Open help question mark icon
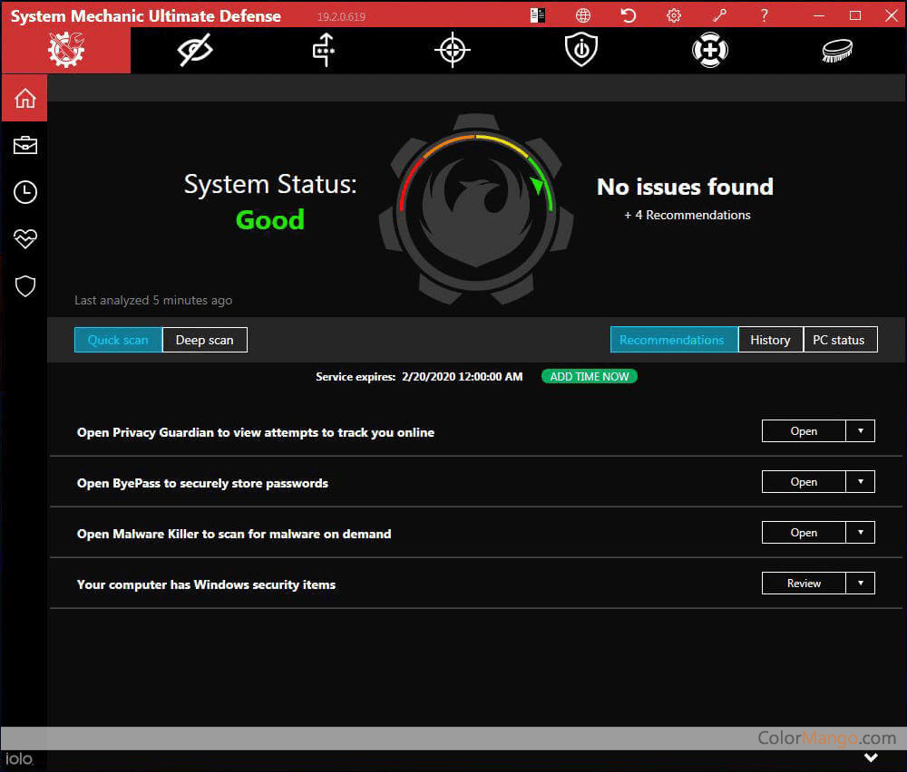907x772 pixels. coord(764,15)
